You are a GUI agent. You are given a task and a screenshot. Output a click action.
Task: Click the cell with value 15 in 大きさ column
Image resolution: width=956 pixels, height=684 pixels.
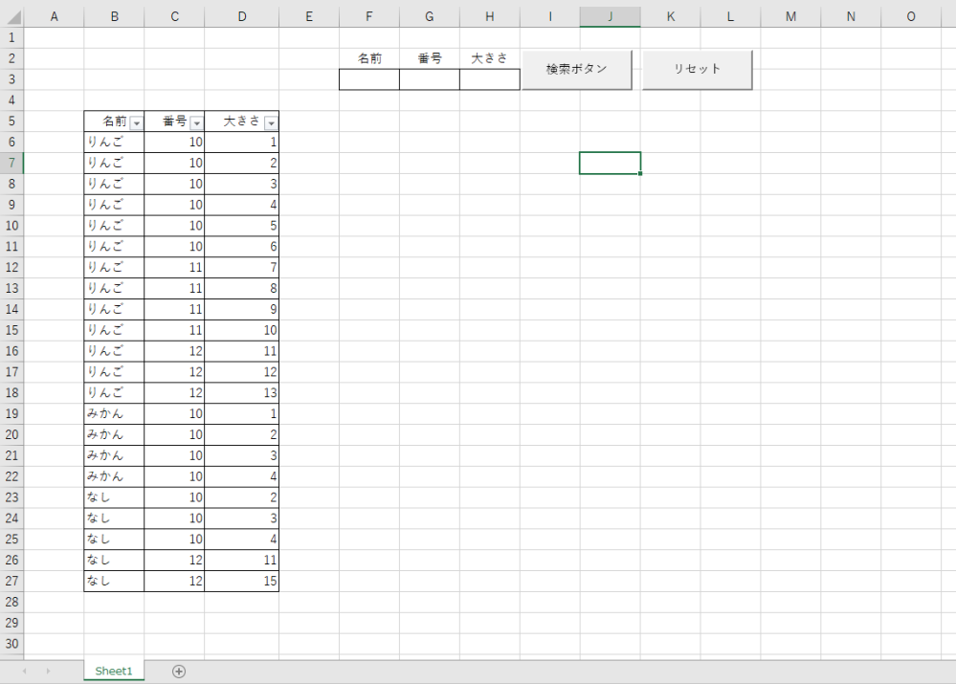[242, 582]
